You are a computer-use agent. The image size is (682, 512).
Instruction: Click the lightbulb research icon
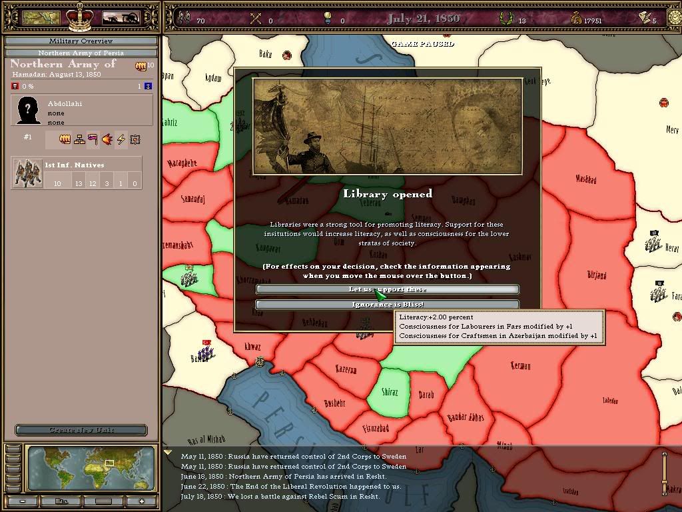point(328,18)
